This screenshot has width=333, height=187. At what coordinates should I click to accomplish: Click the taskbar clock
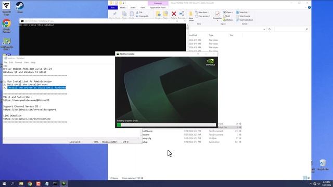pos(326,183)
